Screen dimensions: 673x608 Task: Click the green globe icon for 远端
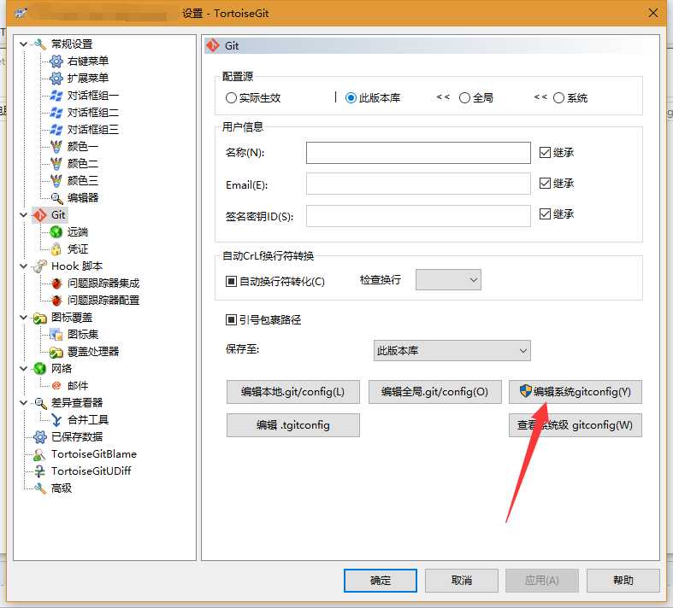pos(56,231)
